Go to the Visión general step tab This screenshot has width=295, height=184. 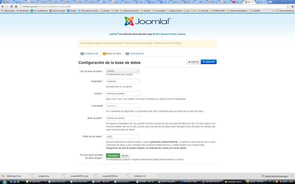pyautogui.click(x=135, y=53)
